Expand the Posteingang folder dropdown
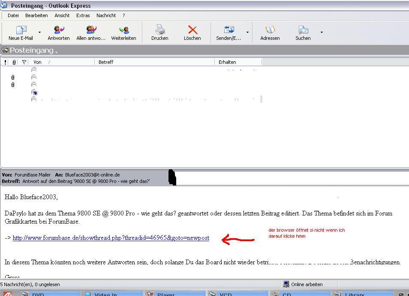Viewport: 409px width, 296px height. pos(56,52)
